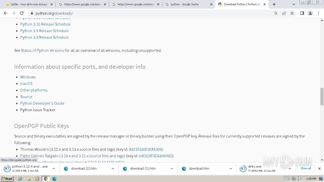Image resolution: width=324 pixels, height=182 pixels.
Task: Bookmark this page with the star
Action: coord(292,13)
